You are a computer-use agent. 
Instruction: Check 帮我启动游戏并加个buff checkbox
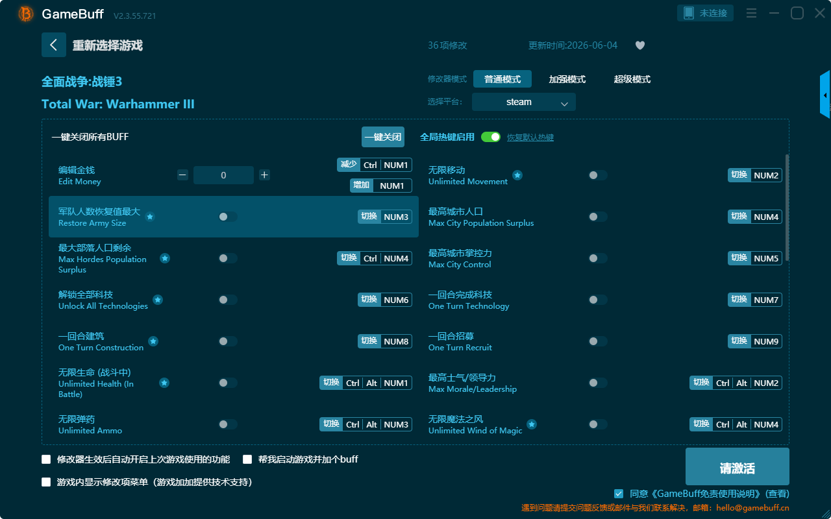(x=247, y=459)
